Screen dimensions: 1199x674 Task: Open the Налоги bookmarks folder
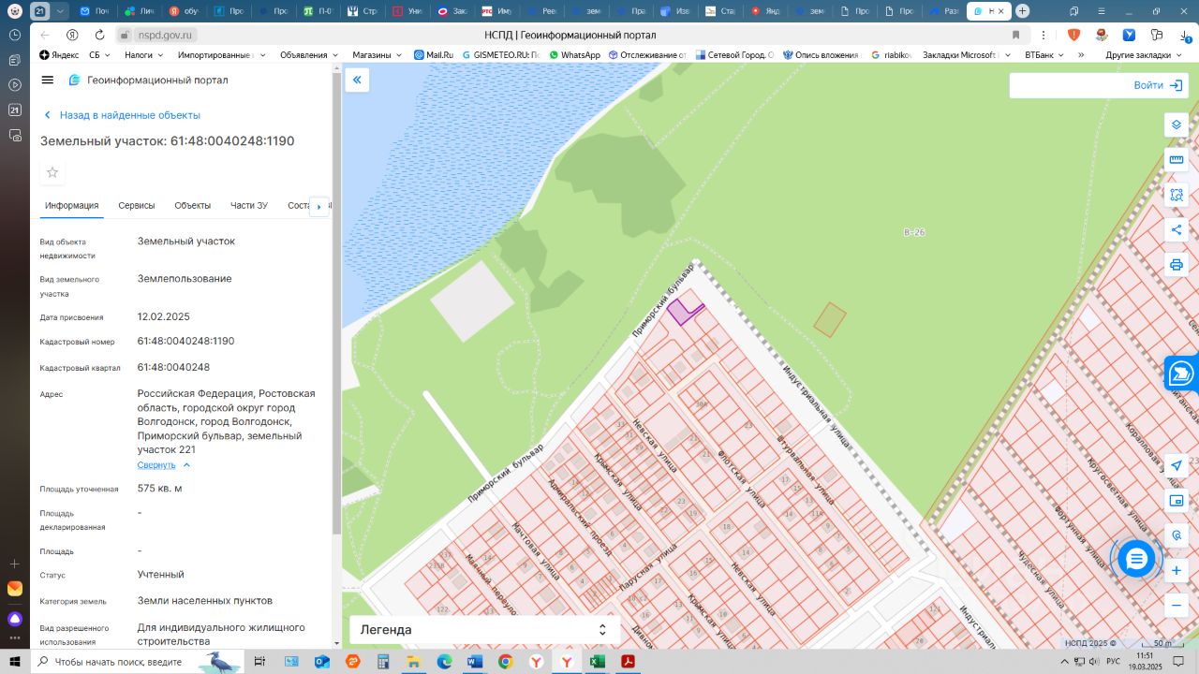point(143,55)
